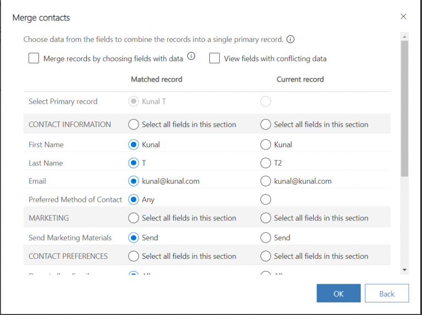422x315 pixels.
Task: Click info icon beside combine records description
Action: point(291,40)
